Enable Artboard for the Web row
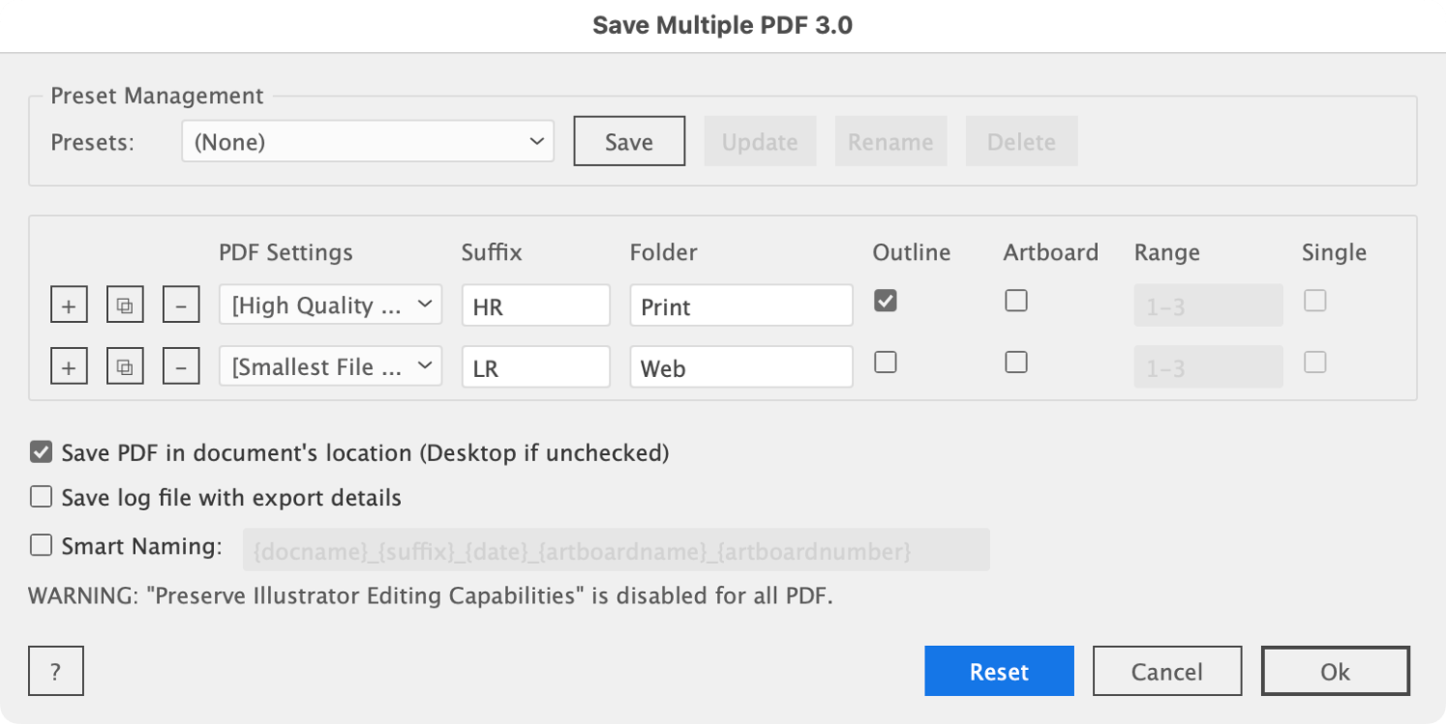1446x724 pixels. point(1016,362)
